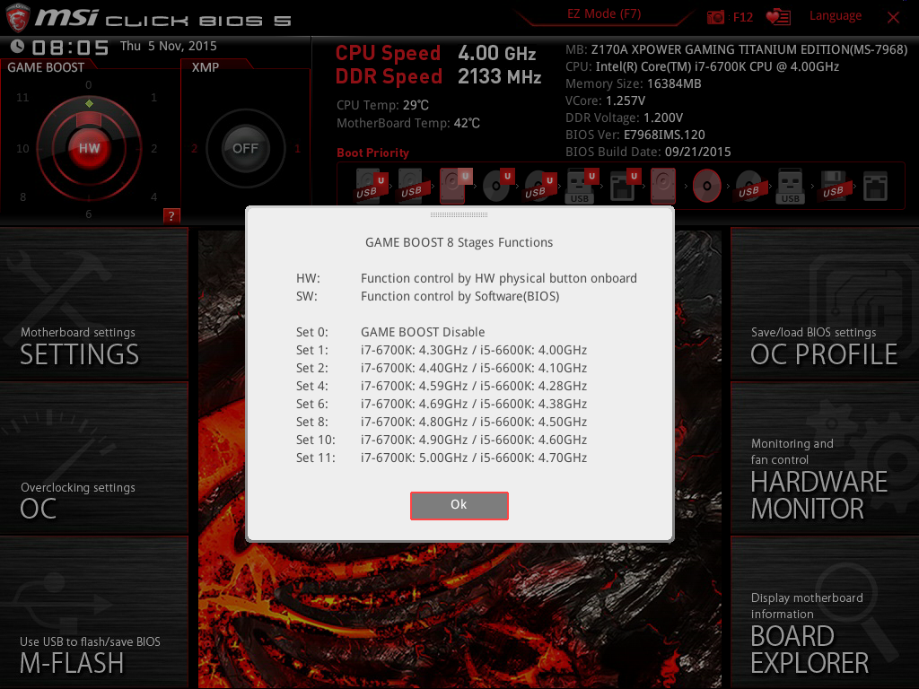Select highlighted UEFI hard disk boot device

click(454, 186)
